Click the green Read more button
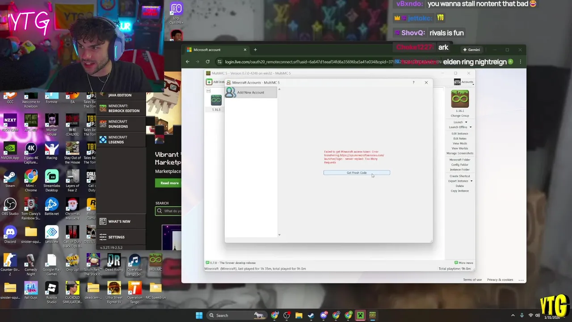The height and width of the screenshot is (322, 572). pyautogui.click(x=169, y=183)
